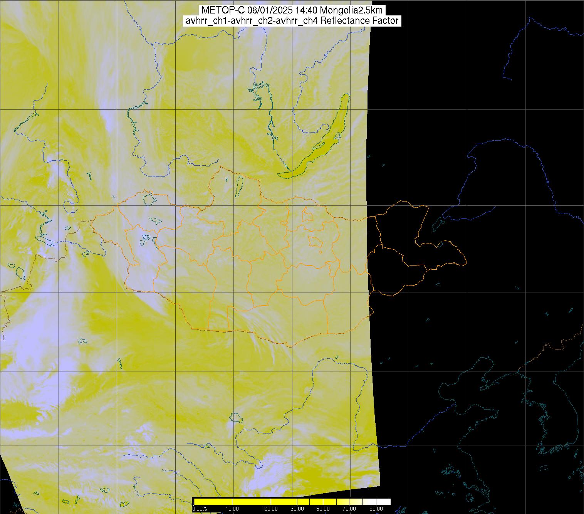Click the '10.00' color scale label
This screenshot has width=584, height=514.
[232, 509]
